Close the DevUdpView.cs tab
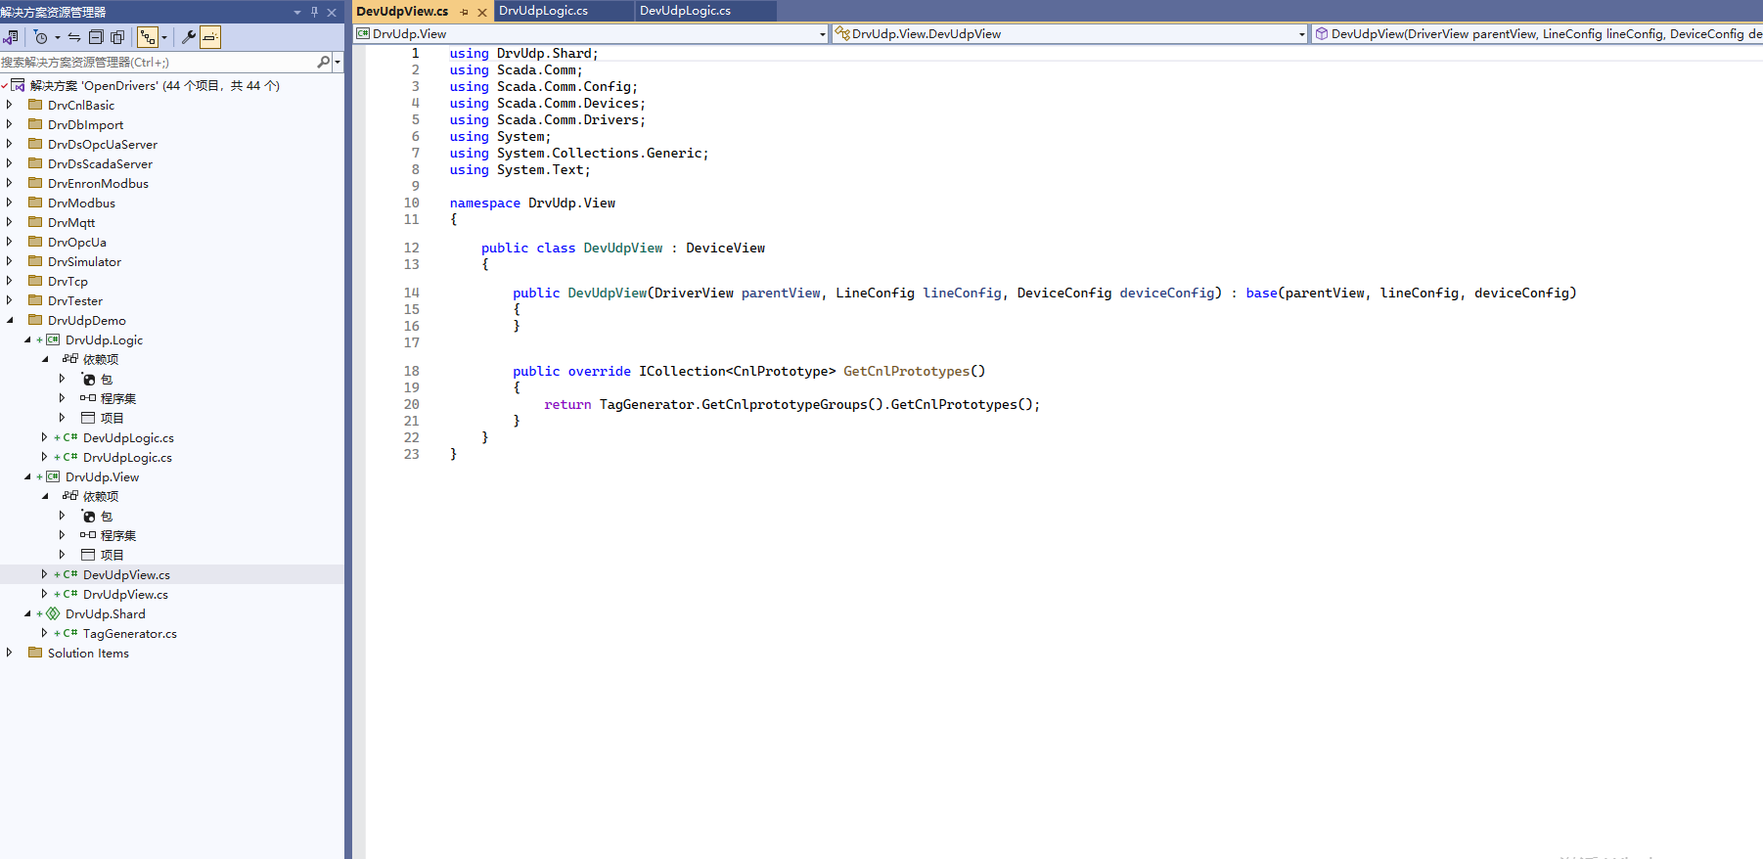The image size is (1763, 859). [482, 12]
